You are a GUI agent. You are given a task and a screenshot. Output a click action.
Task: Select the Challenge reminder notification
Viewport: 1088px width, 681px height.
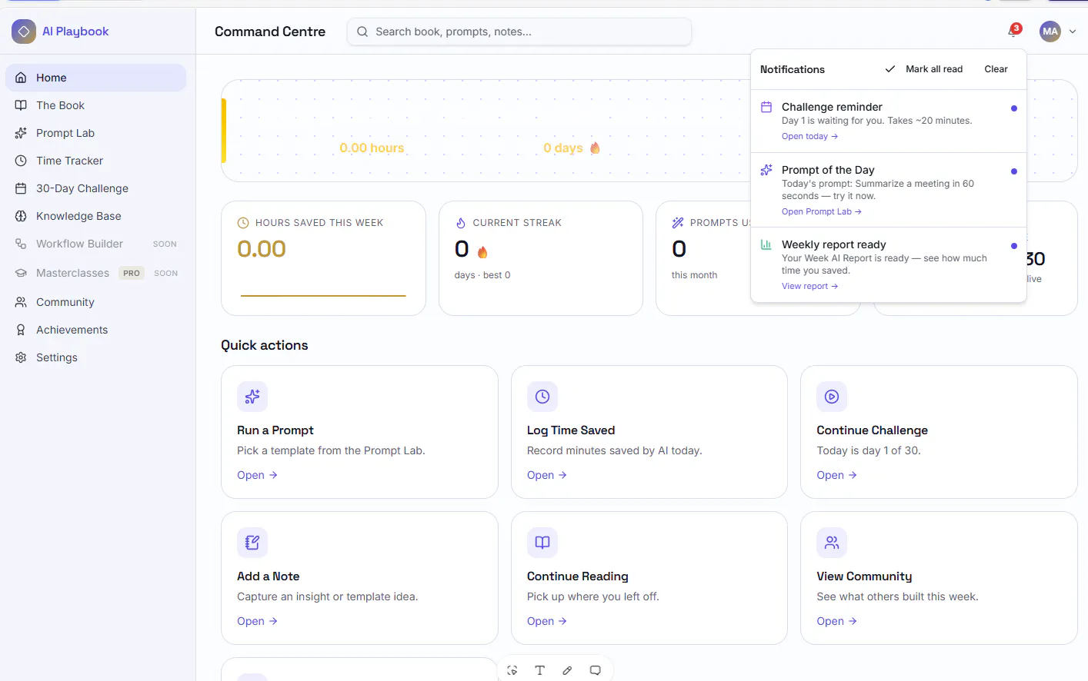coord(889,121)
